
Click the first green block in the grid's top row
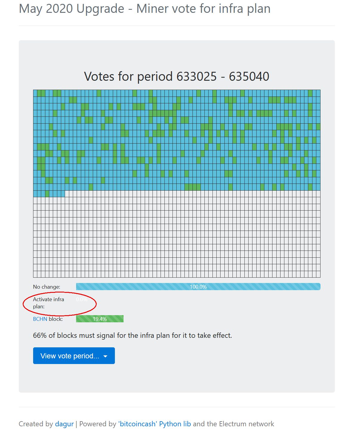[x=39, y=93]
